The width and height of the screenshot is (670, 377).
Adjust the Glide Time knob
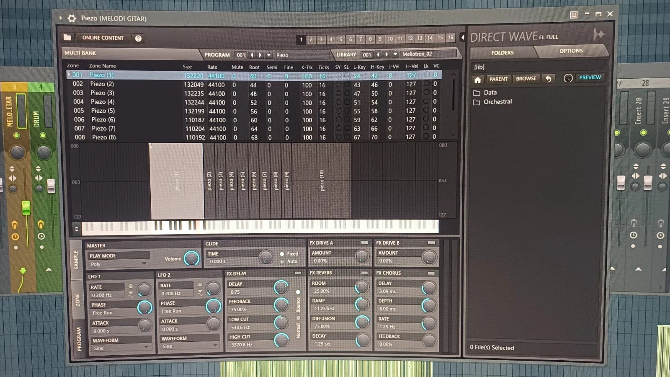coord(266,257)
